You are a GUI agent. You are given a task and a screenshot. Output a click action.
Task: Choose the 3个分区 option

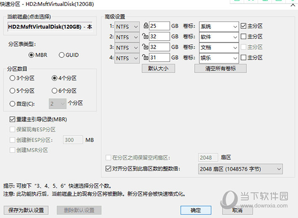pos(22,78)
